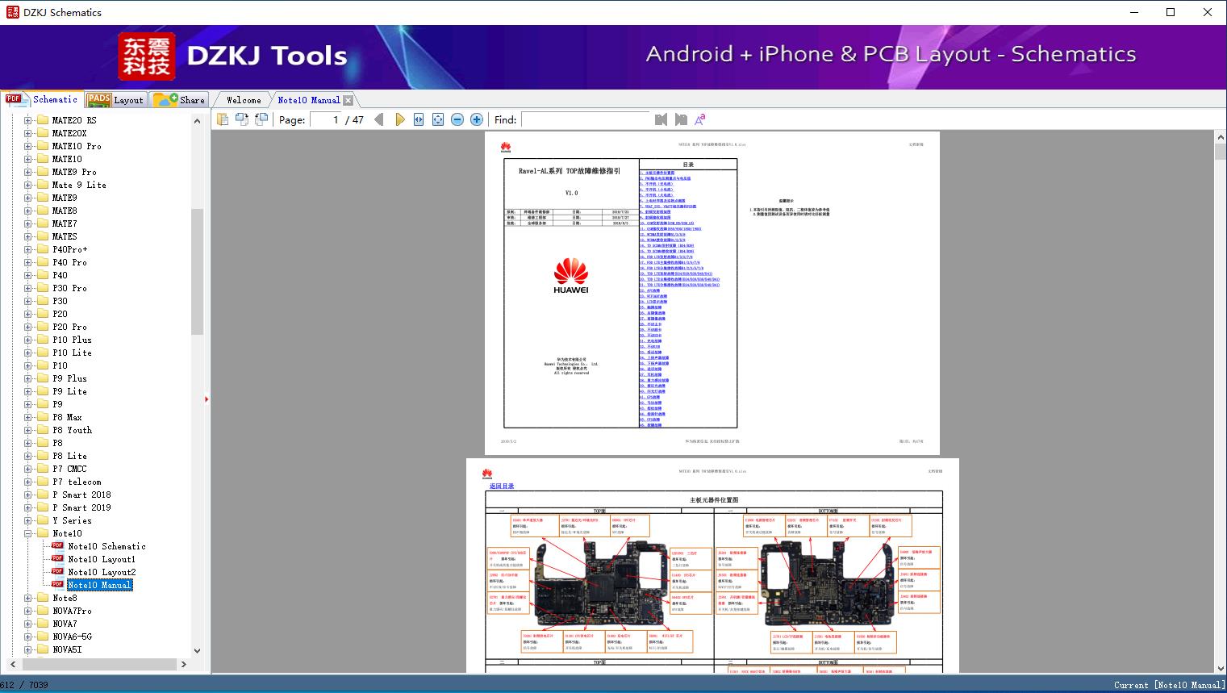Click the PDF icon beside Note10 Layout1

click(x=57, y=558)
